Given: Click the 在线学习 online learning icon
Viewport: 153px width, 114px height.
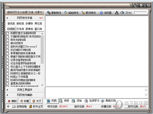Looking at the screenshot, I should [86, 101].
